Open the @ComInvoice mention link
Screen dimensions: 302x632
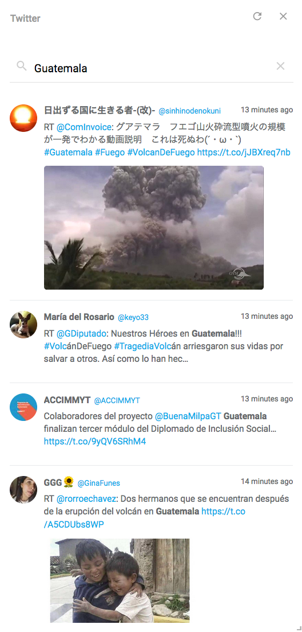click(x=84, y=127)
